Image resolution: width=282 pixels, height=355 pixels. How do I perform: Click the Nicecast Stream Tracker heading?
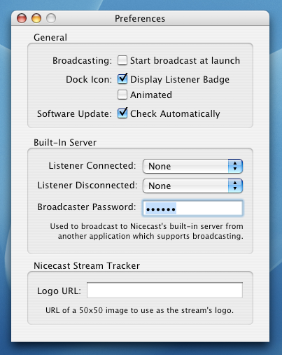[87, 266]
